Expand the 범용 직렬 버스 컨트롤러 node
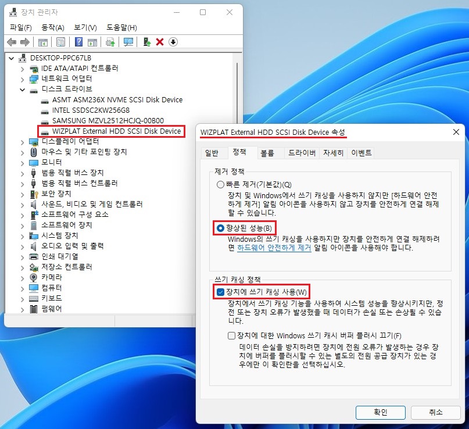 pyautogui.click(x=23, y=184)
